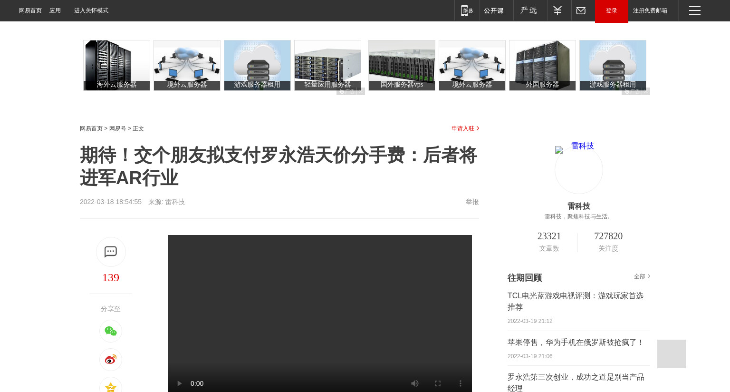Share article to Weibo
Viewport: 730px width, 392px height.
tap(111, 360)
